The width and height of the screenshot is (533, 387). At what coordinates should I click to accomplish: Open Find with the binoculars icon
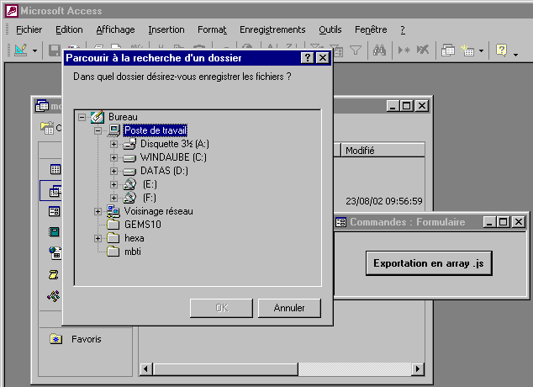point(379,50)
